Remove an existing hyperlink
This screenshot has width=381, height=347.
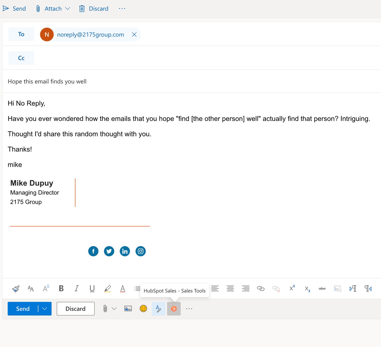pos(276,289)
